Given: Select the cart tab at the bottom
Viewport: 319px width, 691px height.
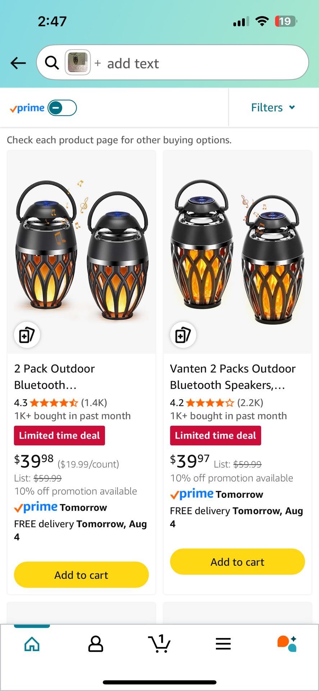Looking at the screenshot, I should (x=159, y=644).
